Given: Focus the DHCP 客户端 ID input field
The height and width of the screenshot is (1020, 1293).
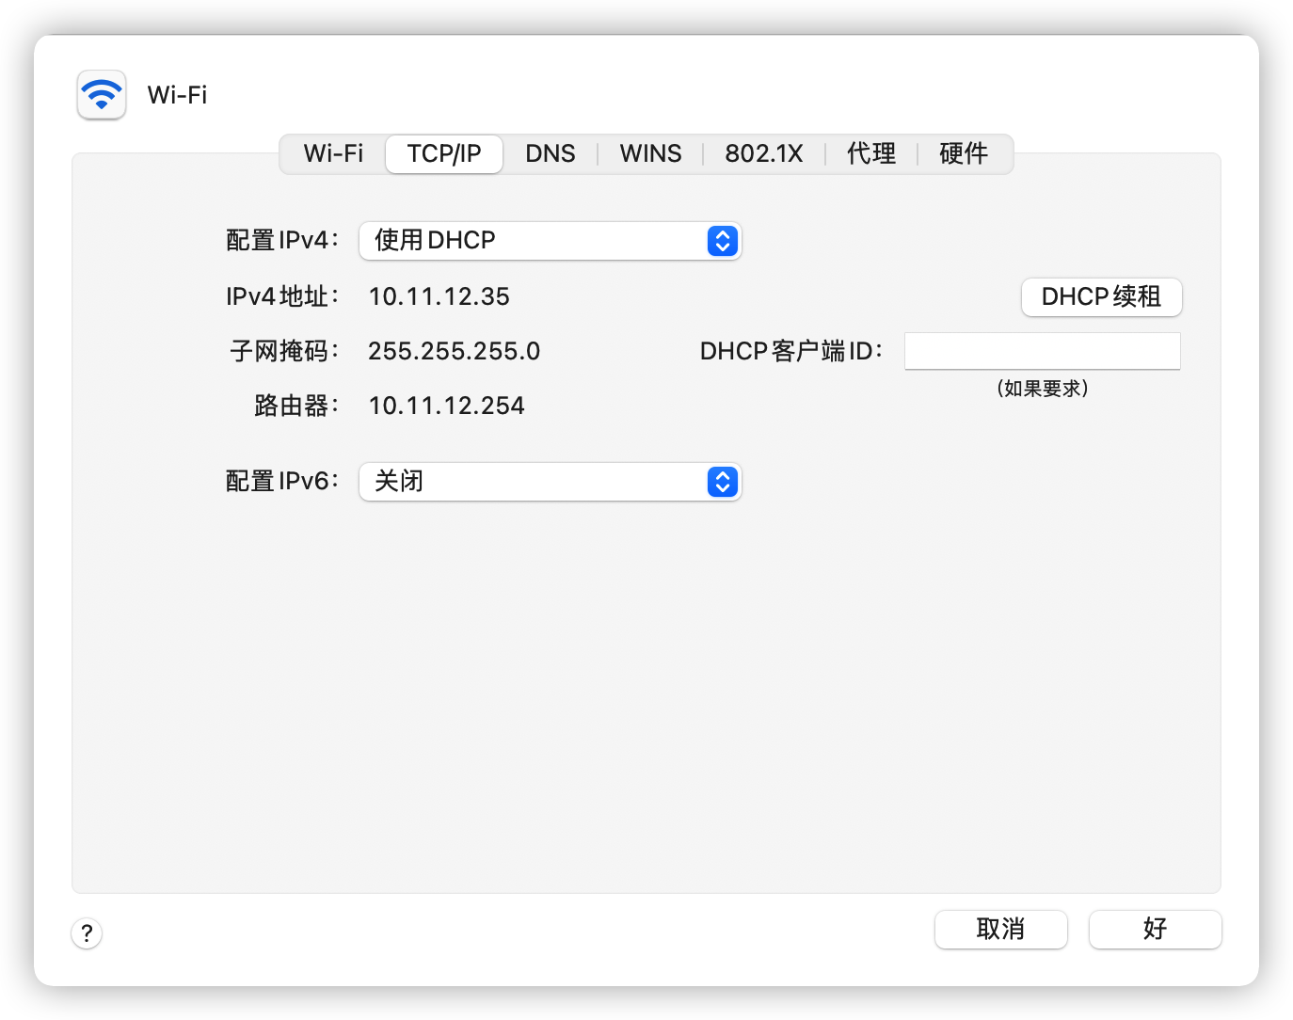Looking at the screenshot, I should (x=1043, y=351).
